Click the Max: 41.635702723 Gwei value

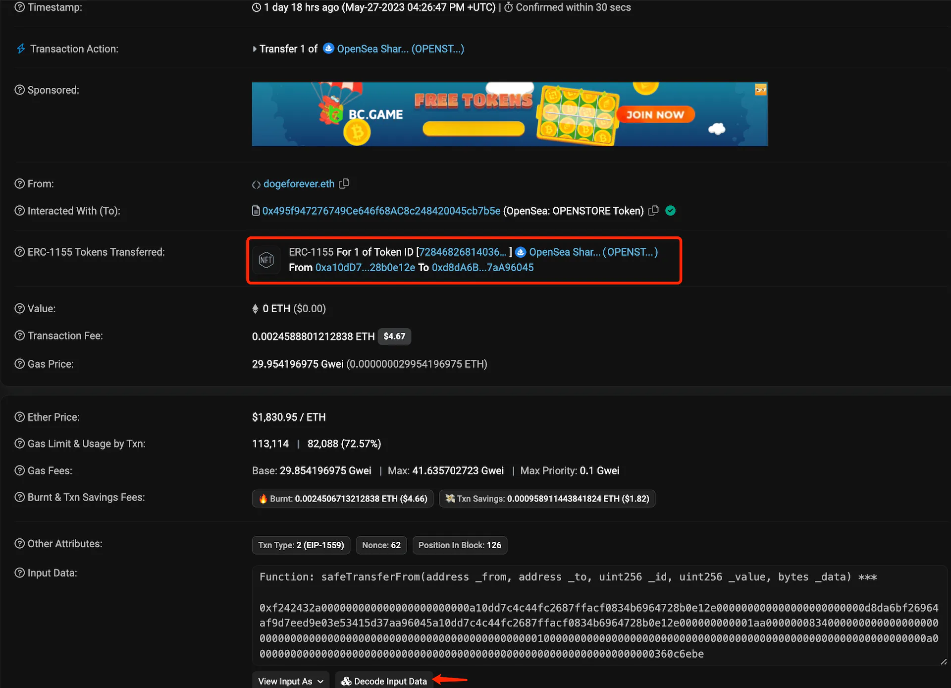click(x=446, y=470)
